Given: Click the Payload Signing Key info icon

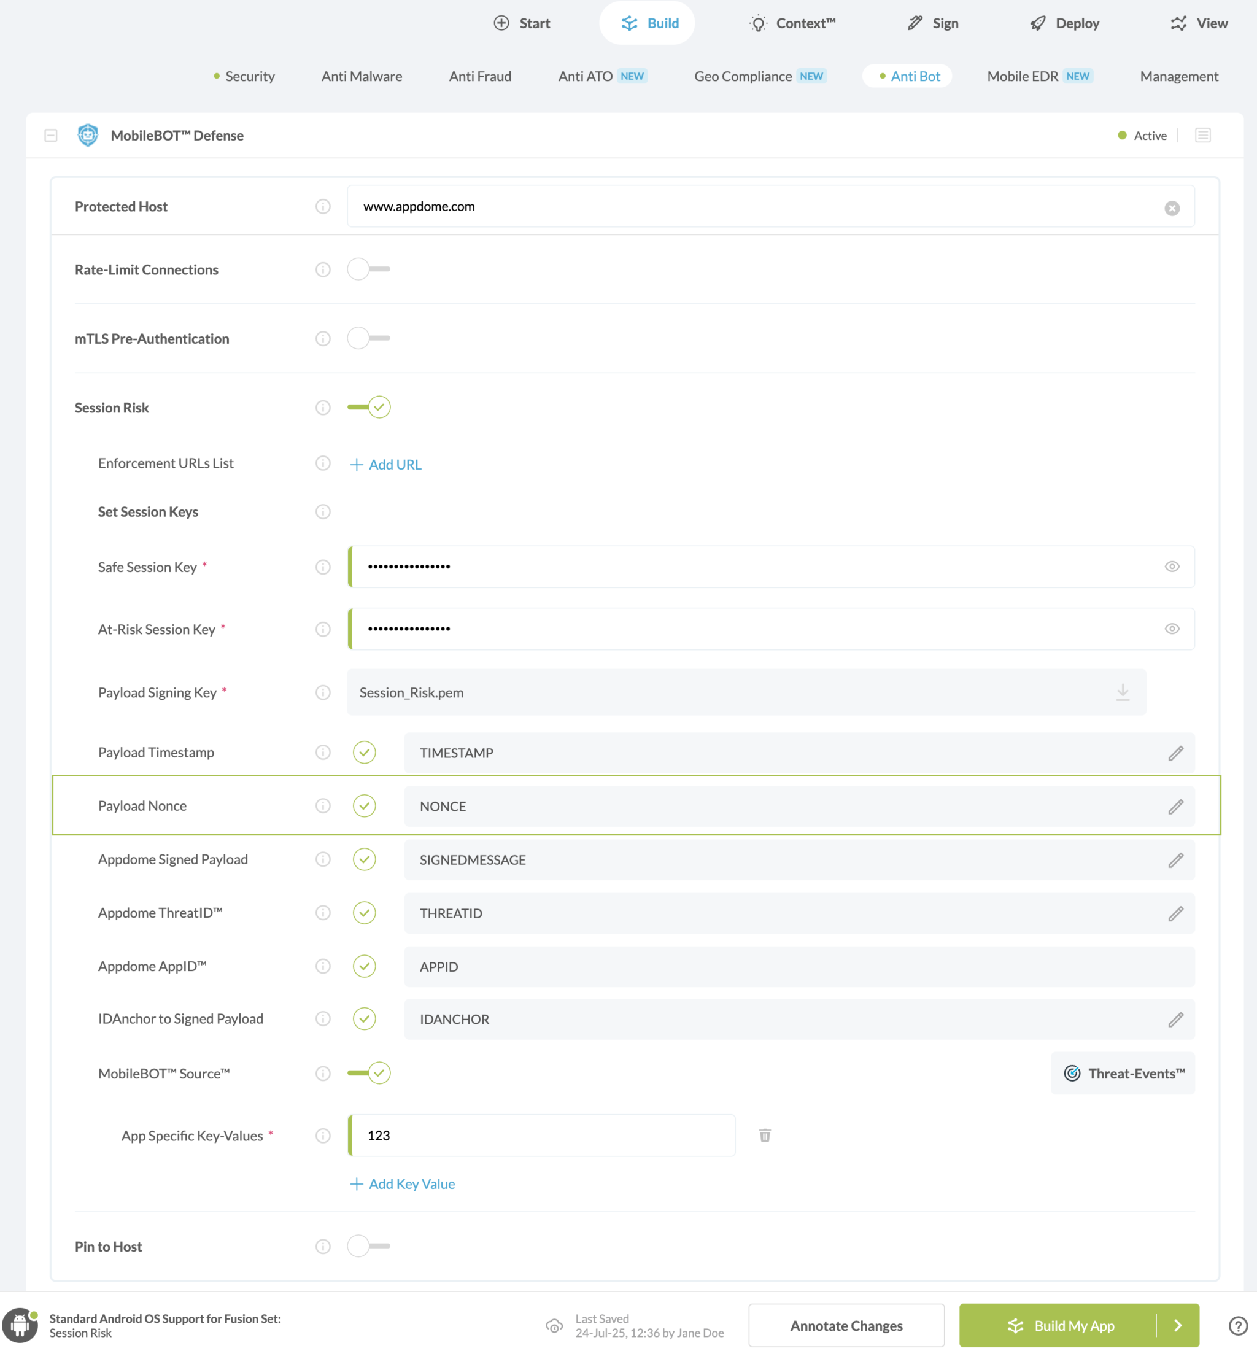Looking at the screenshot, I should [323, 692].
